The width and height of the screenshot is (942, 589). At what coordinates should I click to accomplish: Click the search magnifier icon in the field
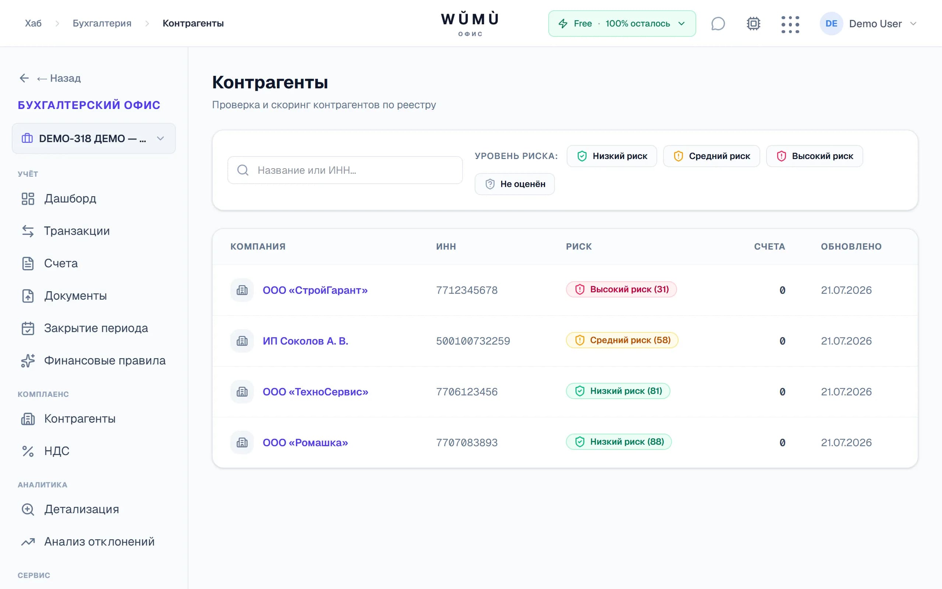click(x=243, y=170)
